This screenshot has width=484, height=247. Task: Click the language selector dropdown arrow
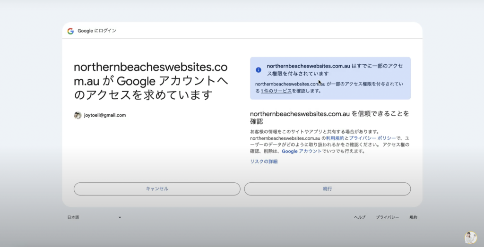120,217
